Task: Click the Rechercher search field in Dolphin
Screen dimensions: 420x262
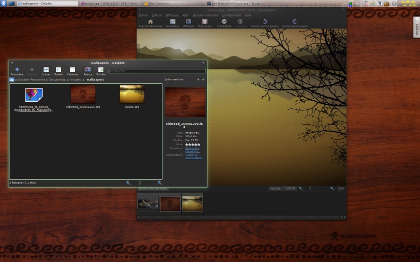Action: (x=157, y=71)
